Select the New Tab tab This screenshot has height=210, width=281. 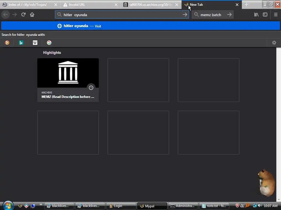(x=212, y=5)
